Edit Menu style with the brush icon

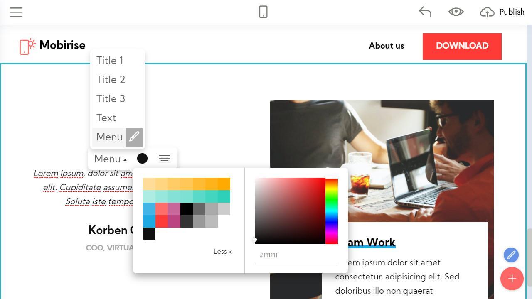[134, 137]
